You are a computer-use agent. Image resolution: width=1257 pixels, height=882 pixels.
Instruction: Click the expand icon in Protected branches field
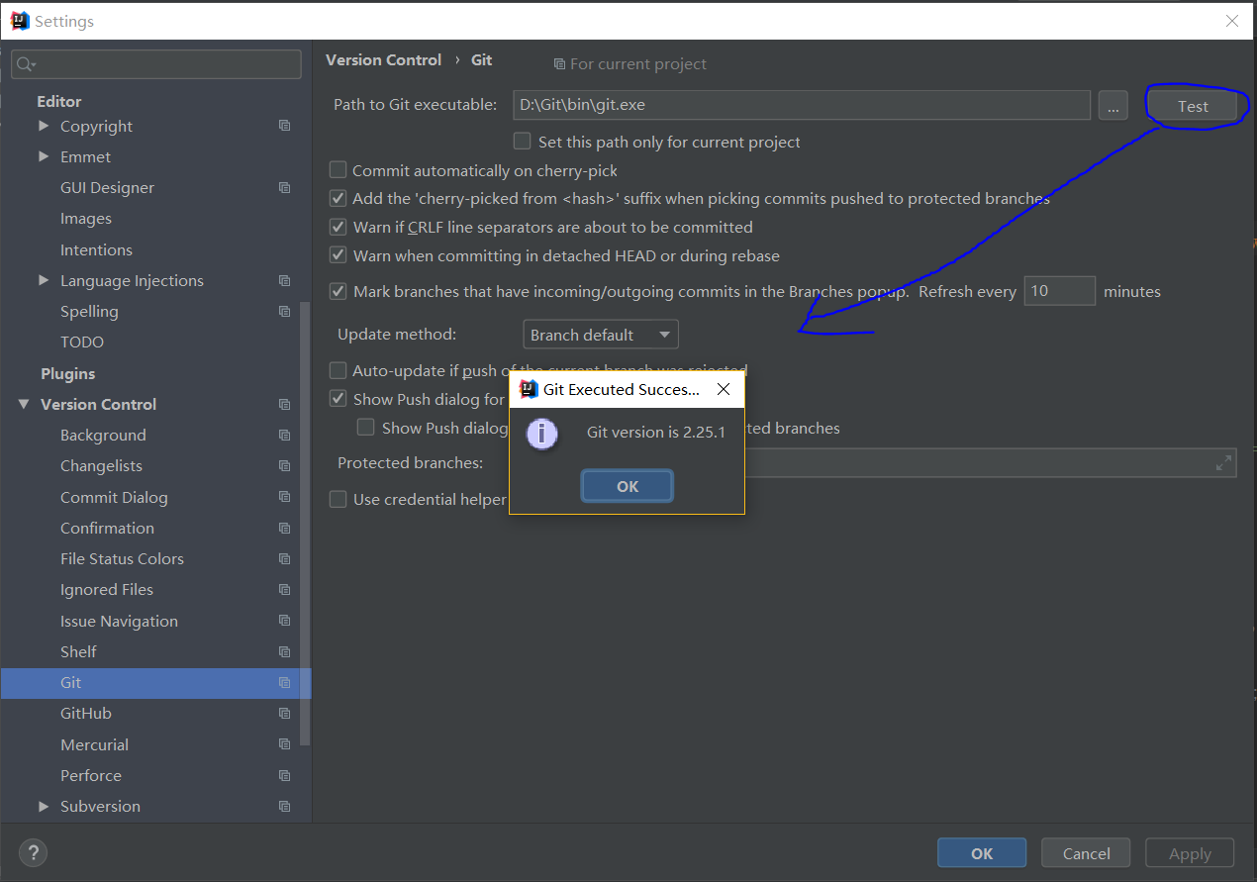(x=1224, y=462)
